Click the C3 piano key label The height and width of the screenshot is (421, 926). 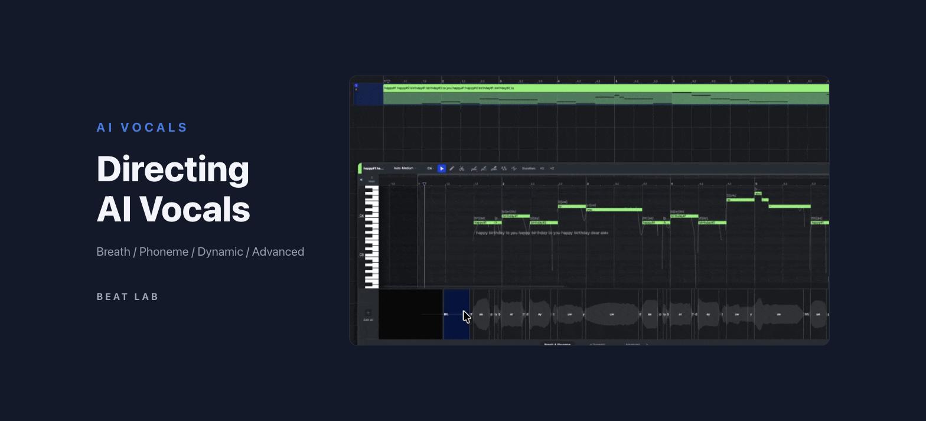(361, 255)
